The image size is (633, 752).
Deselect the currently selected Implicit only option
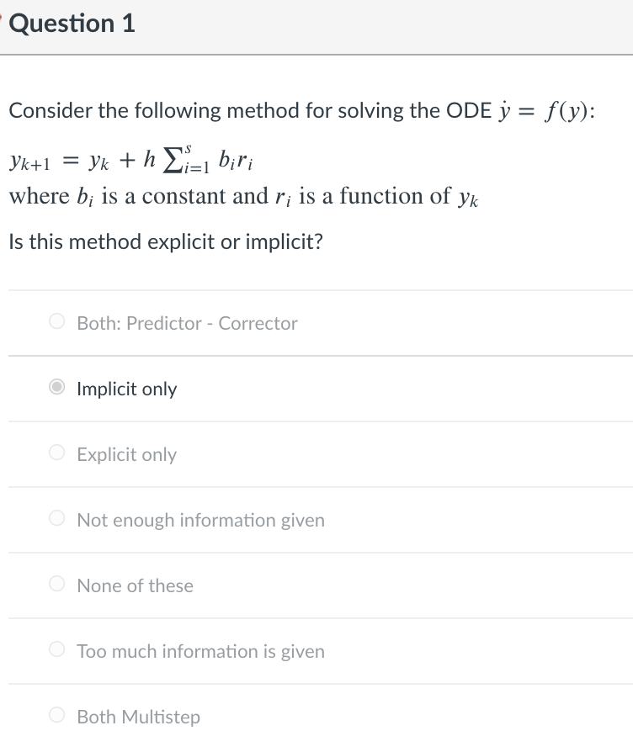coord(56,389)
